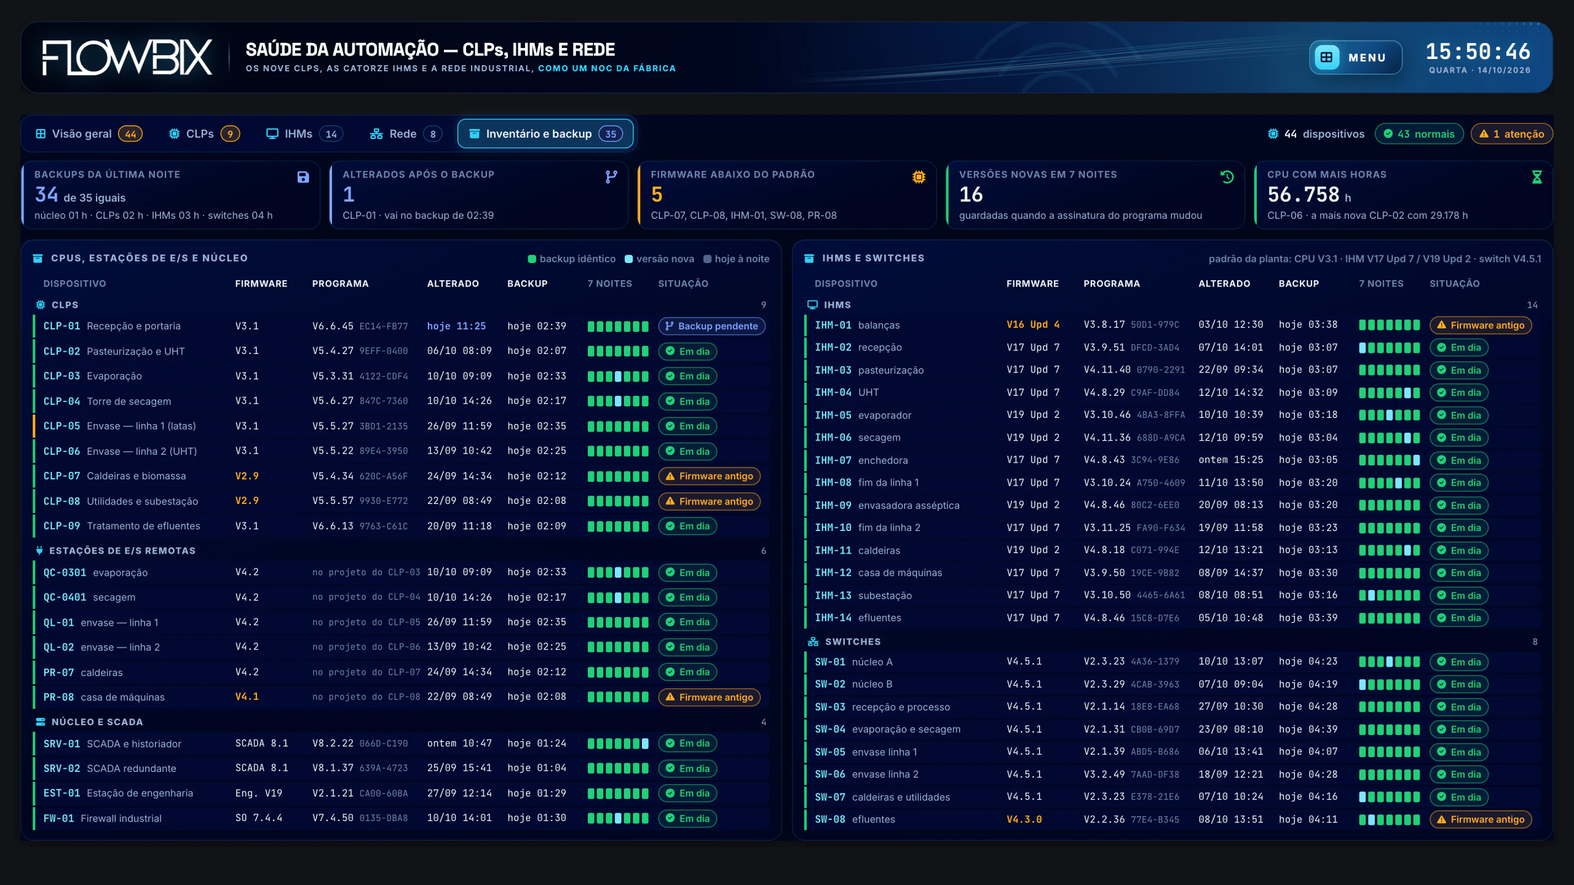The image size is (1574, 885).
Task: Click CLP-05 device name
Action: pyautogui.click(x=61, y=426)
